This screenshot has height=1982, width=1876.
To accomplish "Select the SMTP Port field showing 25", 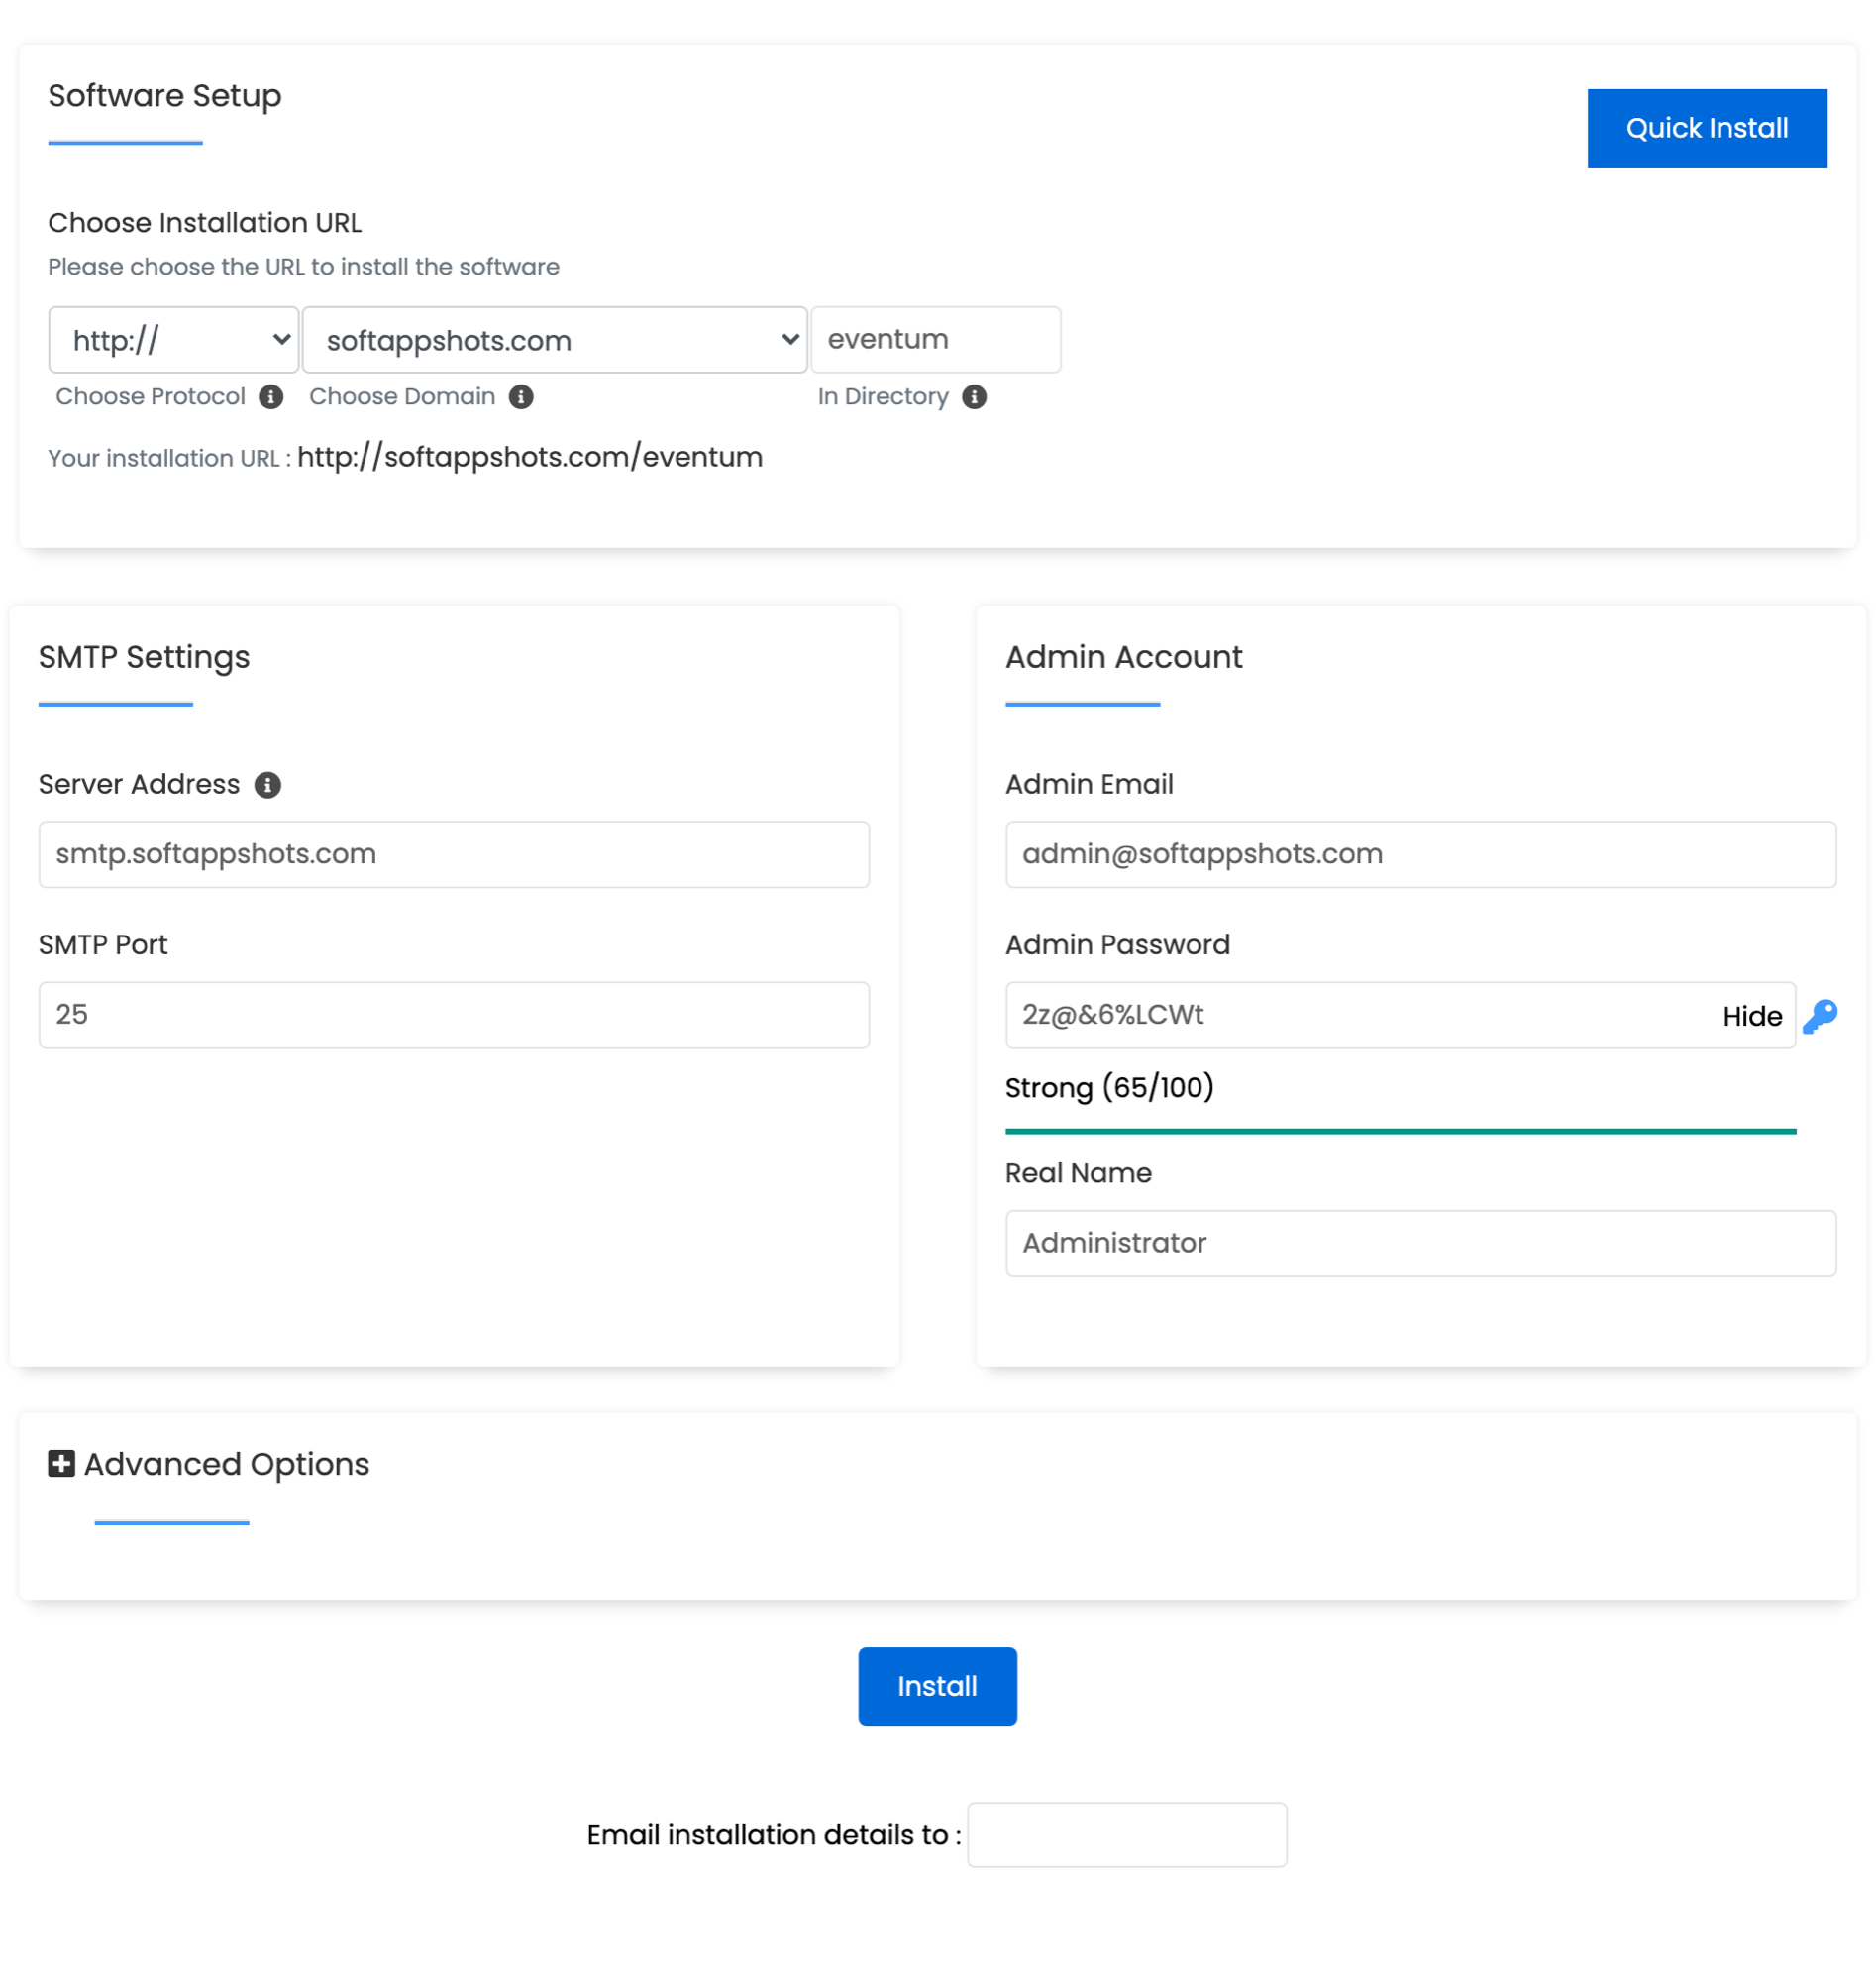I will (x=453, y=1015).
